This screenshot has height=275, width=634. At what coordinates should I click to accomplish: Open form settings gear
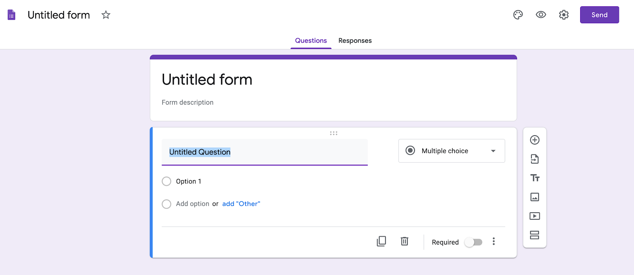click(x=563, y=15)
